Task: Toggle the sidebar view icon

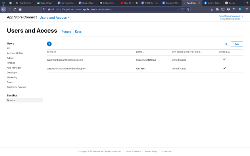Action: [x=223, y=9]
